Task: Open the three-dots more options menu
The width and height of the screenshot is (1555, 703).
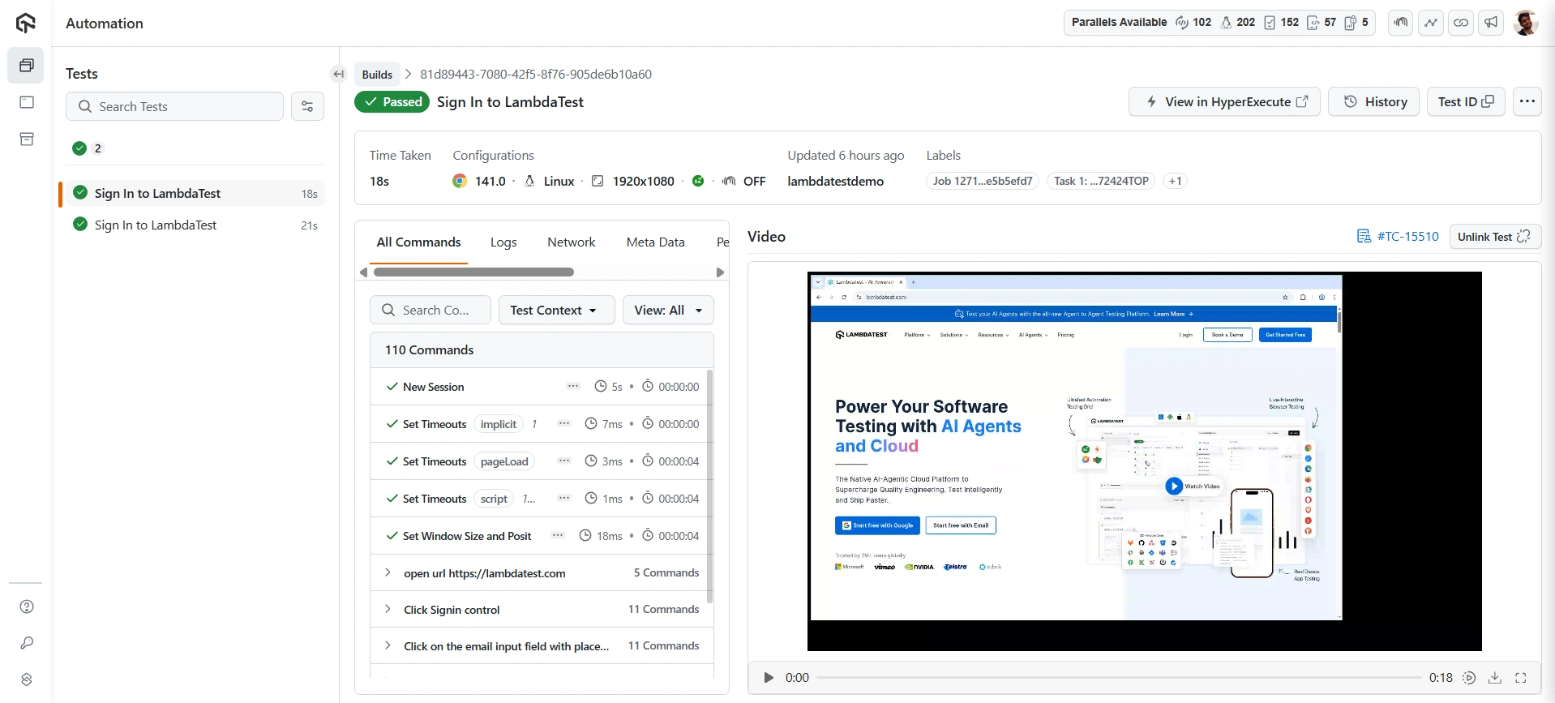Action: pyautogui.click(x=1527, y=101)
